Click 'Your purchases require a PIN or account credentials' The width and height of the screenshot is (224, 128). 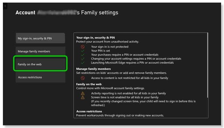click(125, 55)
